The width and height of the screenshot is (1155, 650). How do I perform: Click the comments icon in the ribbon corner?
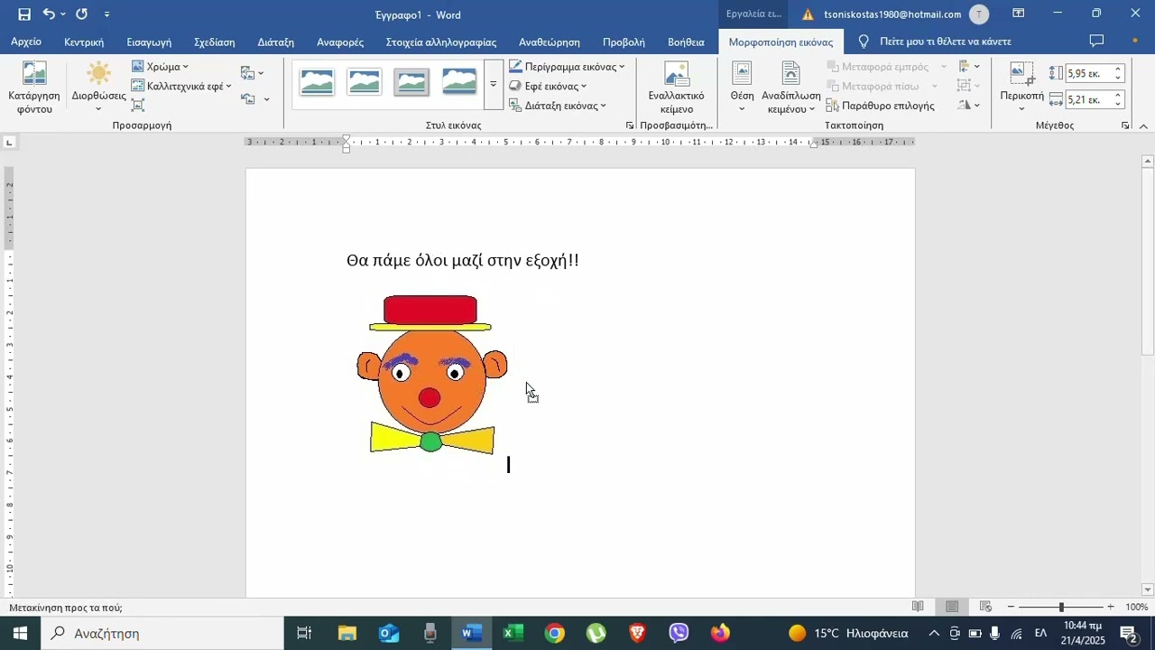coord(1096,41)
